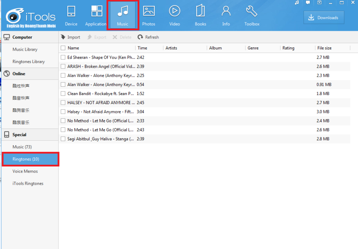
Task: Click the music note icon in title bar
Action: [297, 3]
